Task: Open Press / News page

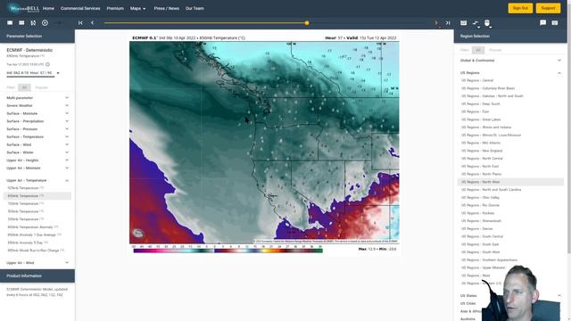Action: 167,8
